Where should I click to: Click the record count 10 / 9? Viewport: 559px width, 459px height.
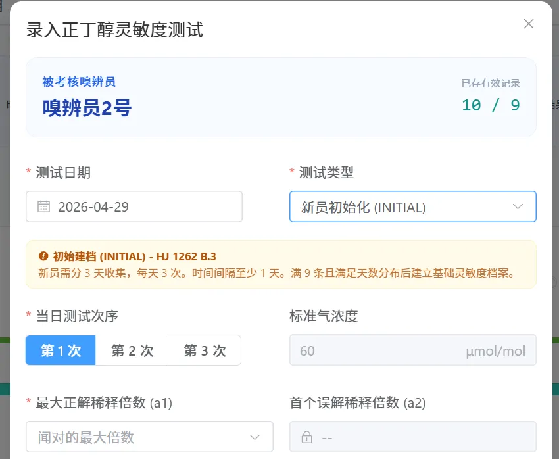tap(491, 105)
